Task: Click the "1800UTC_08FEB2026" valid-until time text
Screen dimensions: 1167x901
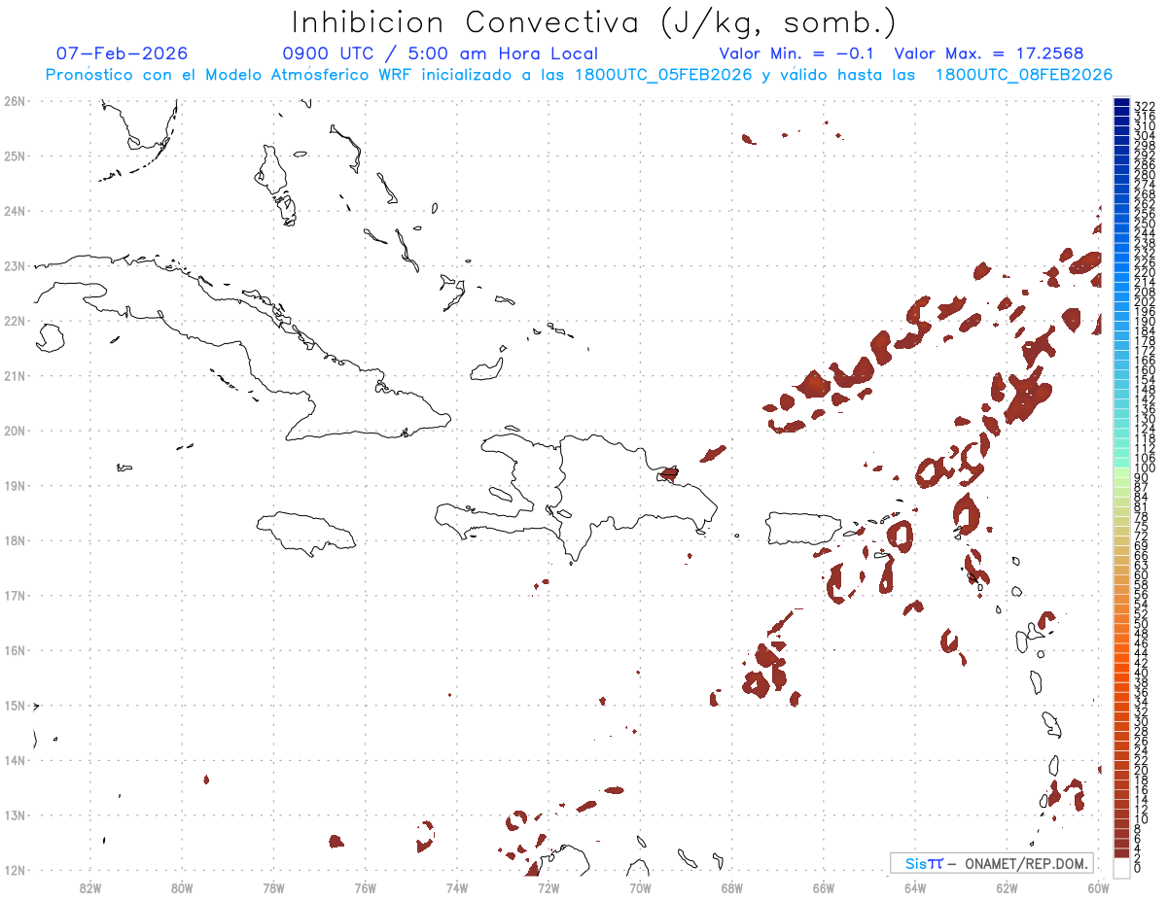Action: click(x=1024, y=75)
